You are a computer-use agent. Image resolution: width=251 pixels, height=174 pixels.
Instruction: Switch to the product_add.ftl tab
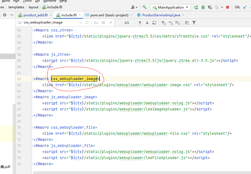[x=36, y=15]
